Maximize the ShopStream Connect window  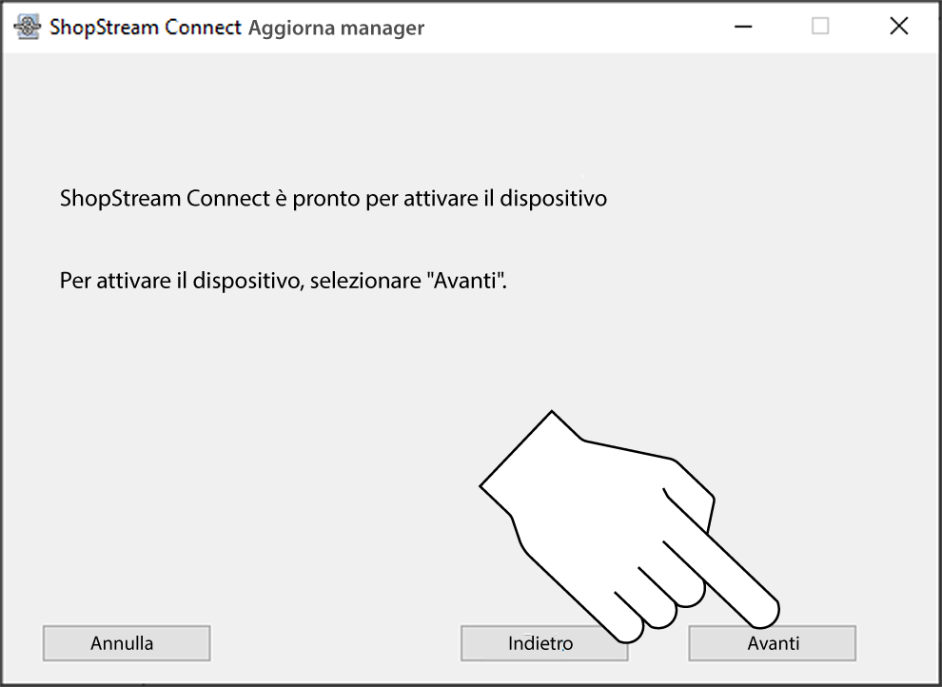820,27
